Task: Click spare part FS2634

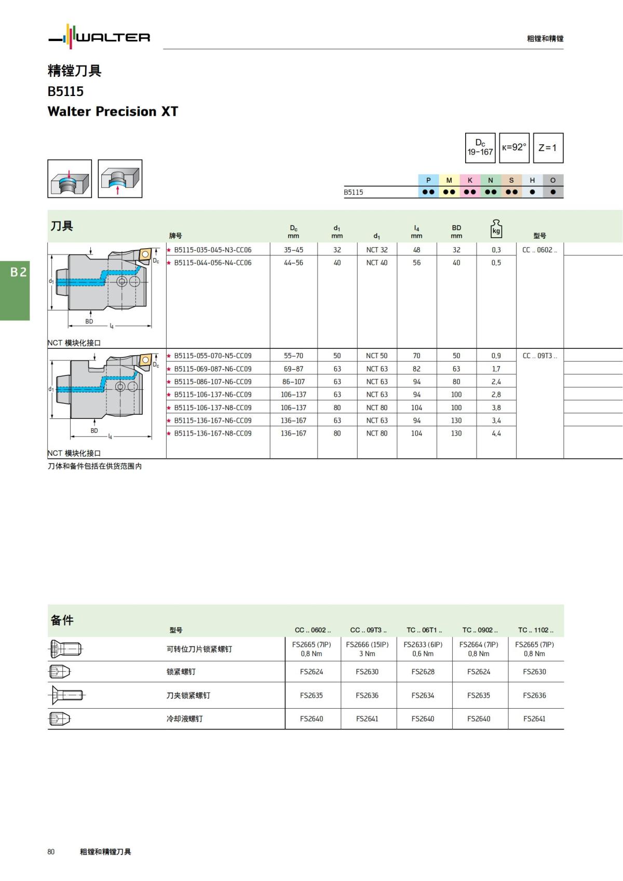Action: [x=423, y=696]
